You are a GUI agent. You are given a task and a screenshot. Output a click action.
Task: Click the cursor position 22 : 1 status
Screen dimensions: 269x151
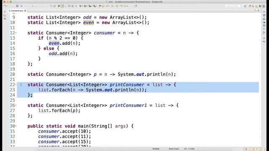coord(190,149)
